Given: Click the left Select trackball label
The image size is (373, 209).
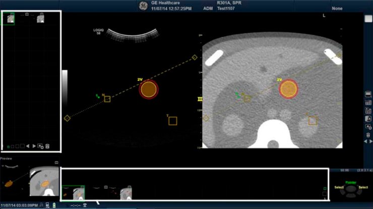Looking at the screenshot, I should [338, 187].
